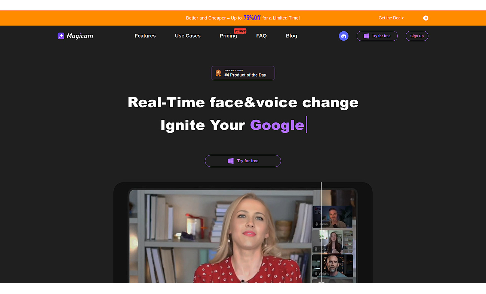Click the header Try for free button
The image size is (486, 294).
[x=377, y=36]
